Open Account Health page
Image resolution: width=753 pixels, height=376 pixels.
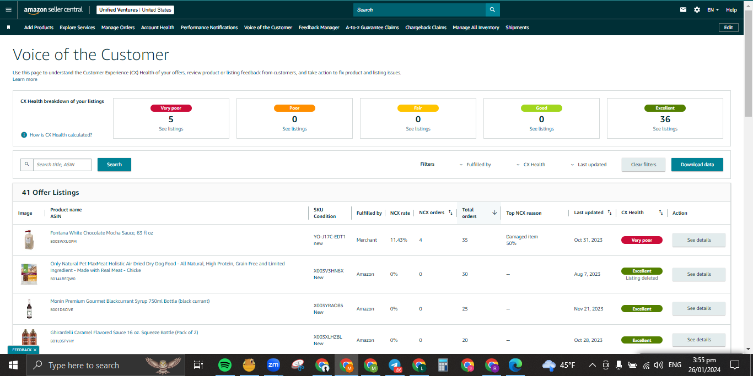pos(158,28)
